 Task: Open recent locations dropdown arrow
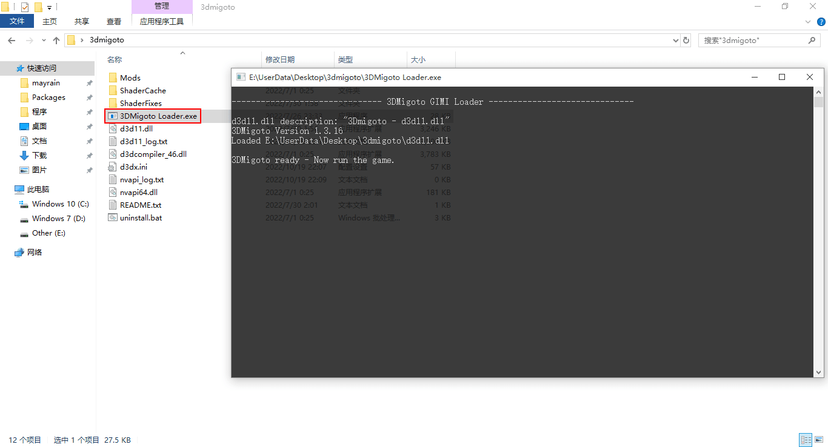44,41
